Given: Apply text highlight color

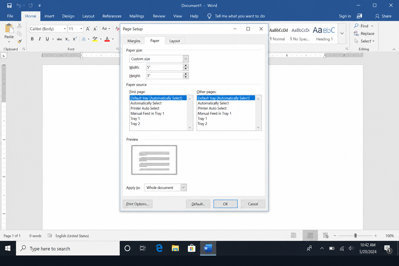Looking at the screenshot, I should tap(95, 39).
